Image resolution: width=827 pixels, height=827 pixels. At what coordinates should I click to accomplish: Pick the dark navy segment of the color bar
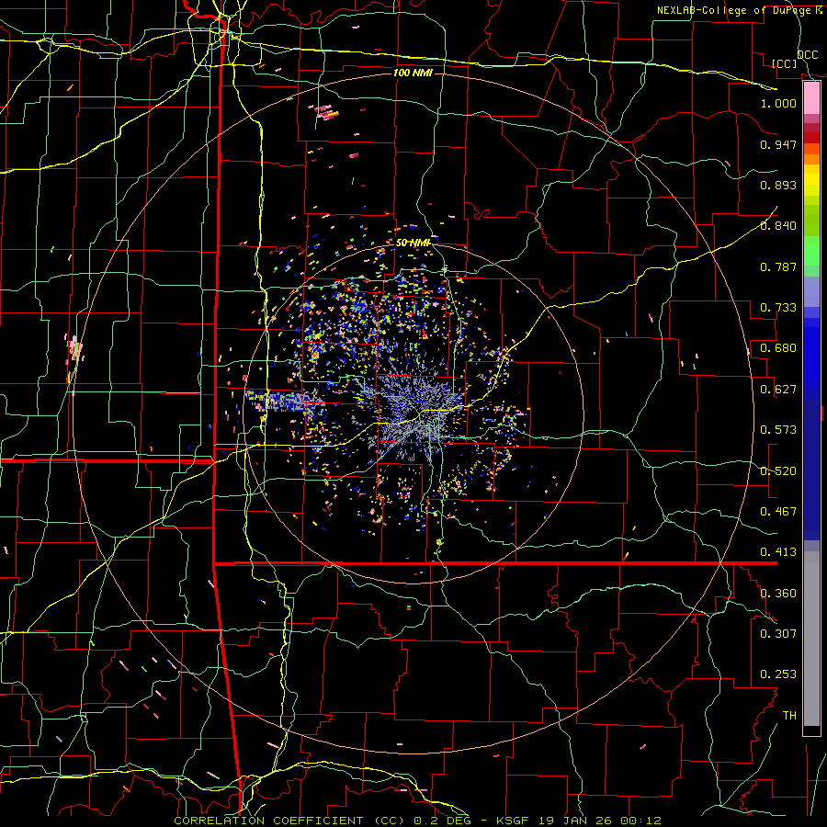811,470
